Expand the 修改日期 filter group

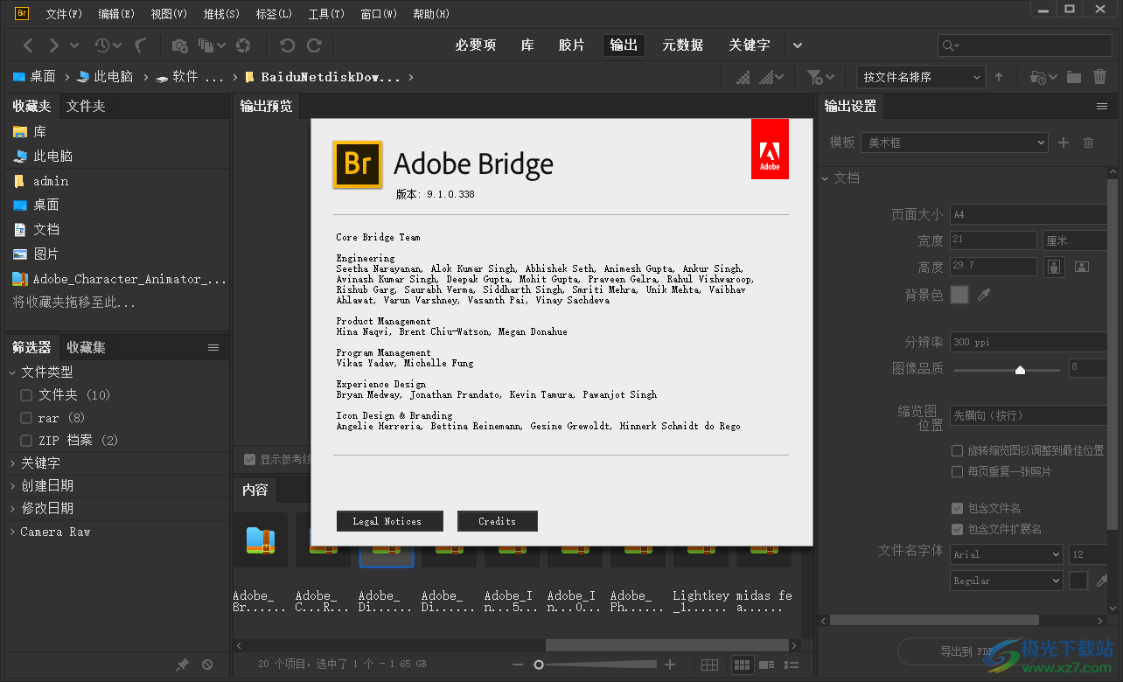pyautogui.click(x=12, y=508)
